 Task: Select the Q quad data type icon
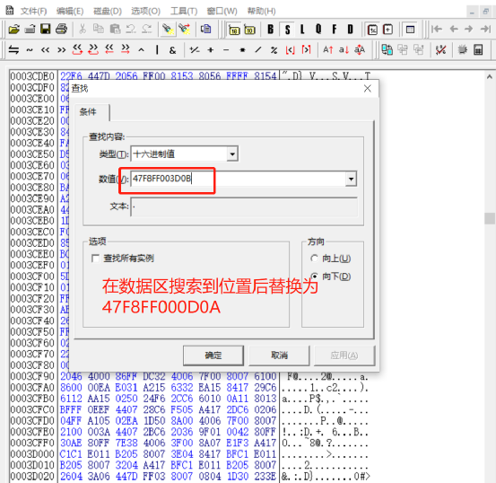pyautogui.click(x=318, y=30)
